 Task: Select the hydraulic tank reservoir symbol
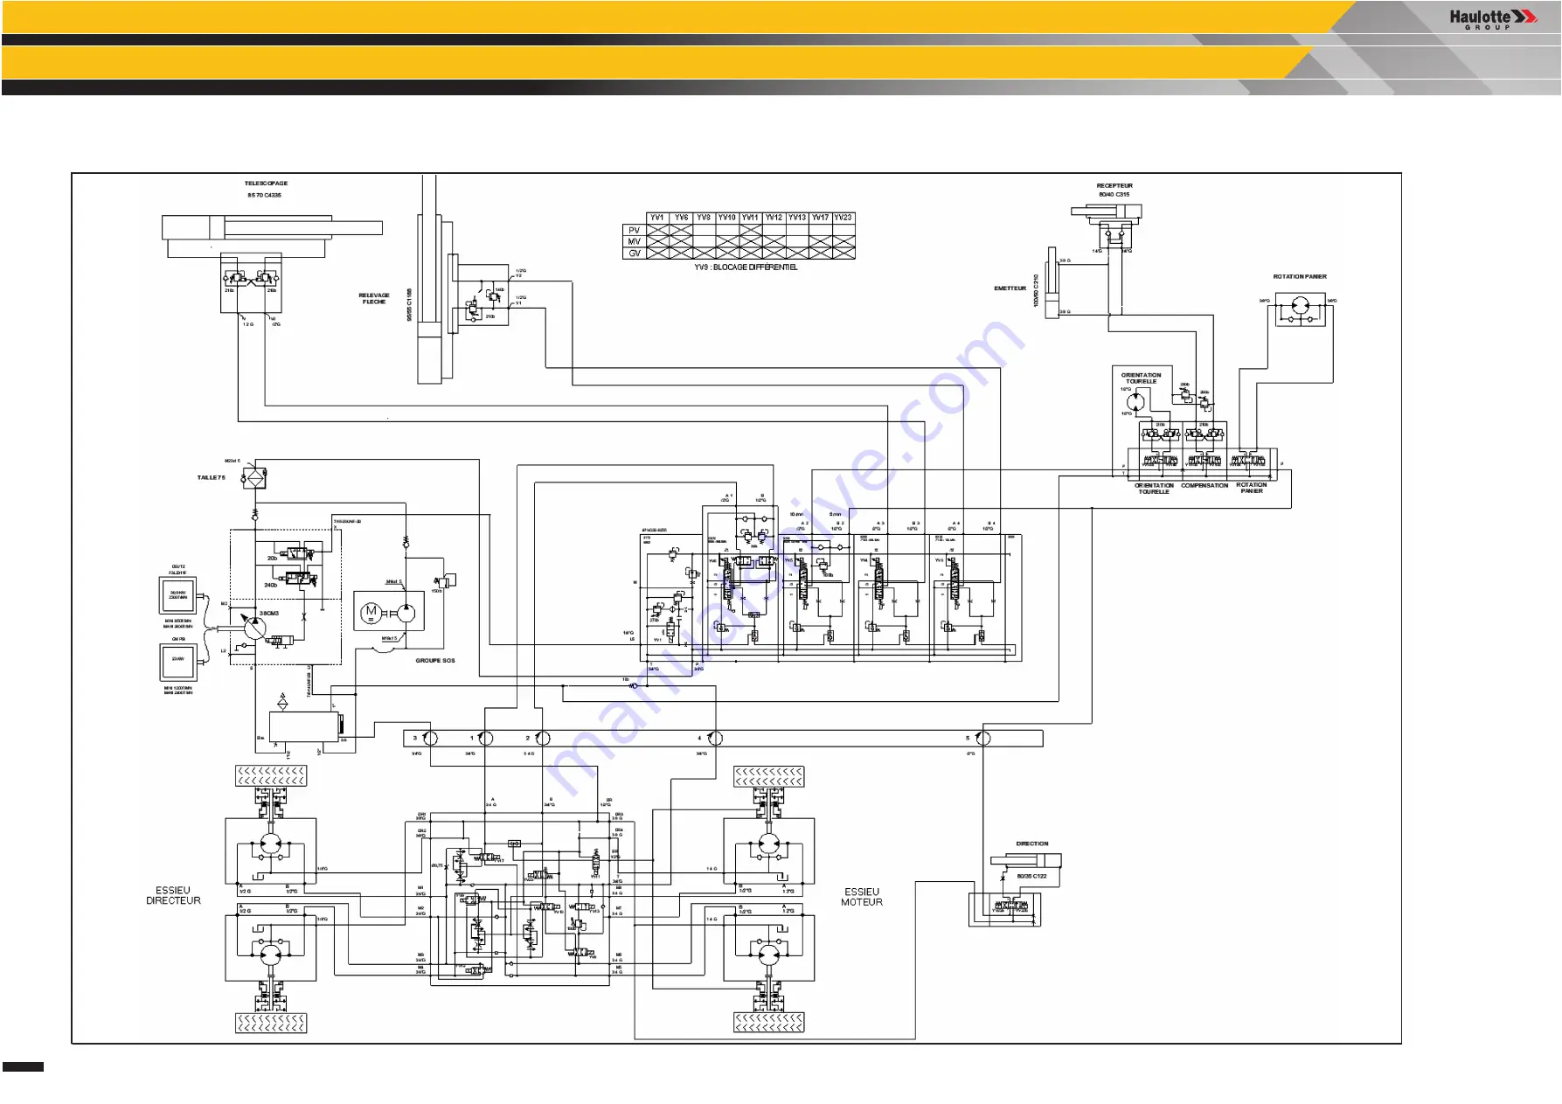pos(303,727)
